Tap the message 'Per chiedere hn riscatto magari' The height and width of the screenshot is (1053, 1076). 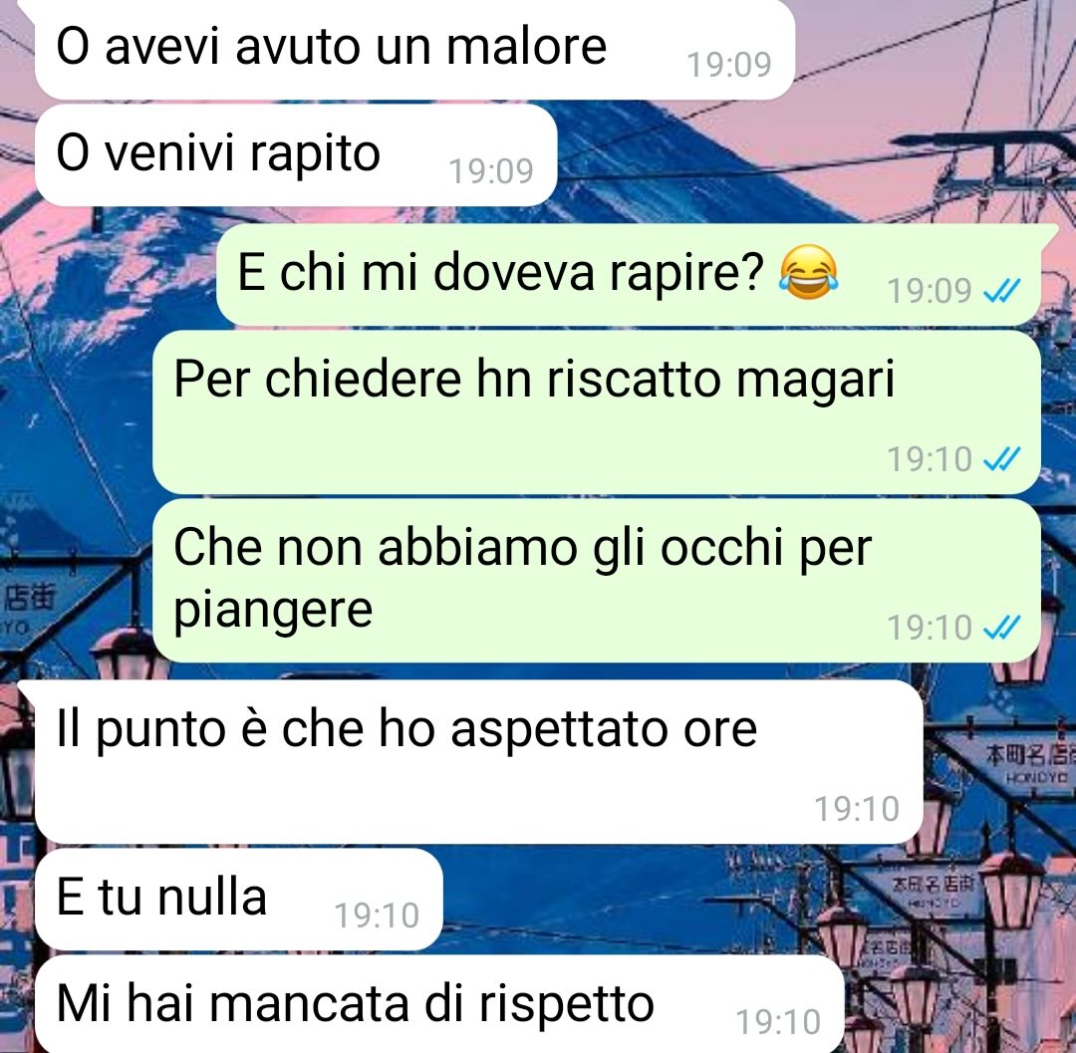(x=597, y=411)
